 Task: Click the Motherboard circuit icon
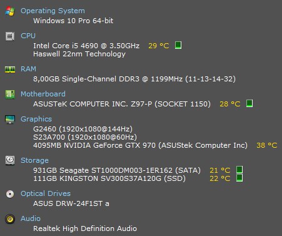[10, 95]
